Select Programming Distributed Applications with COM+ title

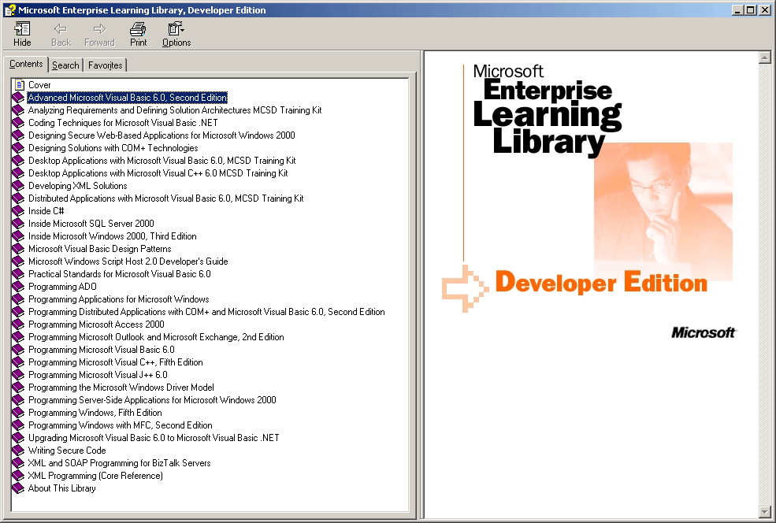206,312
